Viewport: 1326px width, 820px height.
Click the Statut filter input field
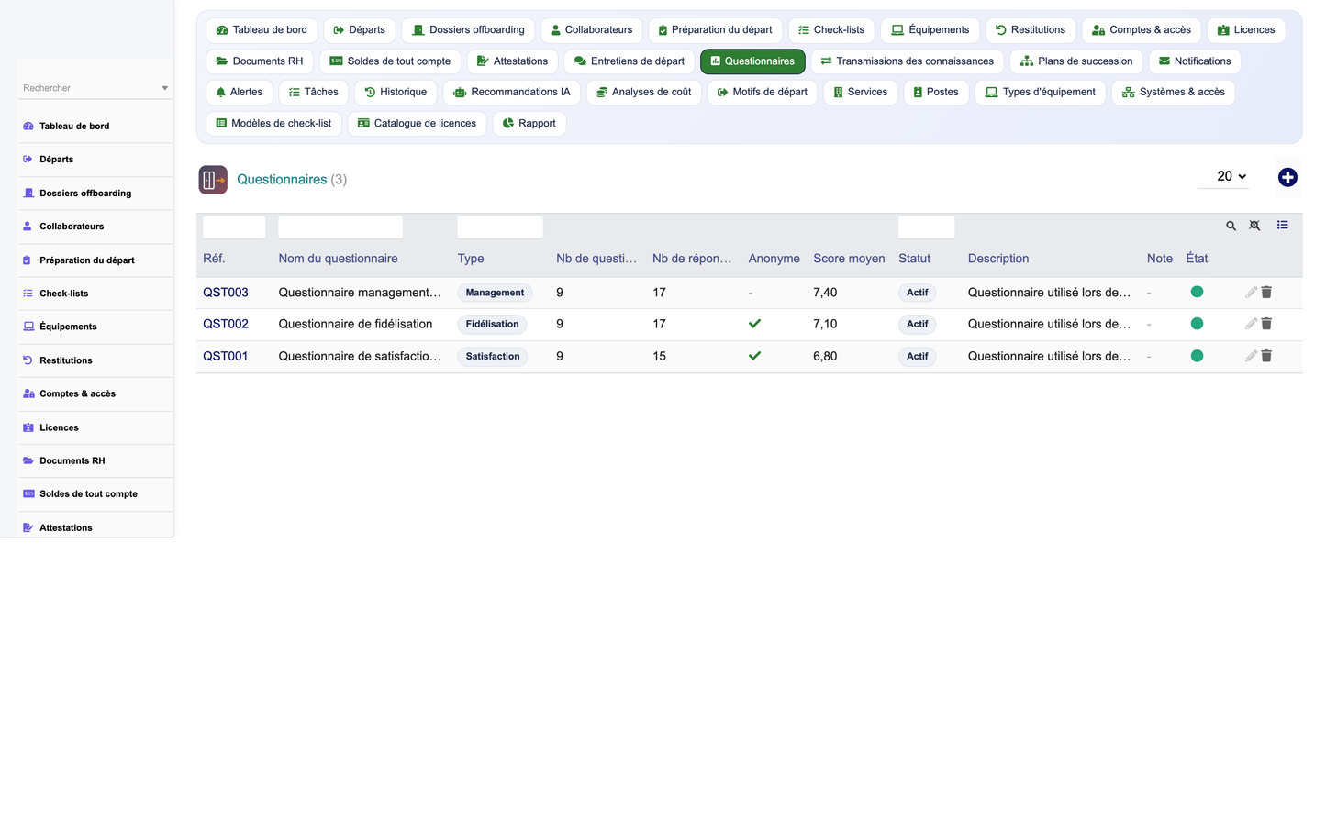[x=927, y=227]
